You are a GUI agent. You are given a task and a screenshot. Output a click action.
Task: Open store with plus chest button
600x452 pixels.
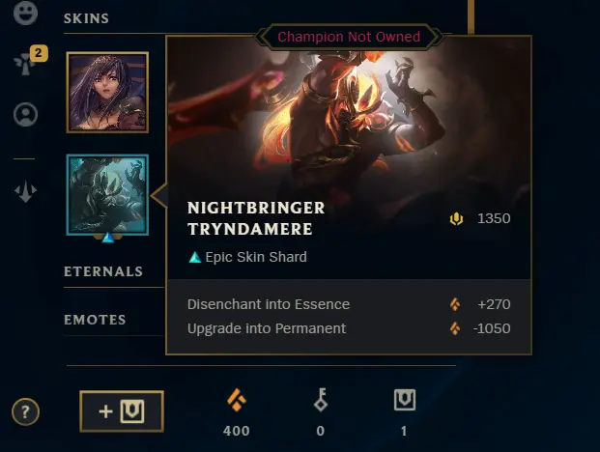tap(122, 411)
